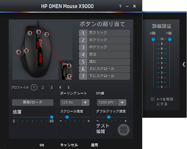Click side button marker 5 on mouse
Image resolution: width=187 pixels, height=149 pixels.
tap(26, 51)
